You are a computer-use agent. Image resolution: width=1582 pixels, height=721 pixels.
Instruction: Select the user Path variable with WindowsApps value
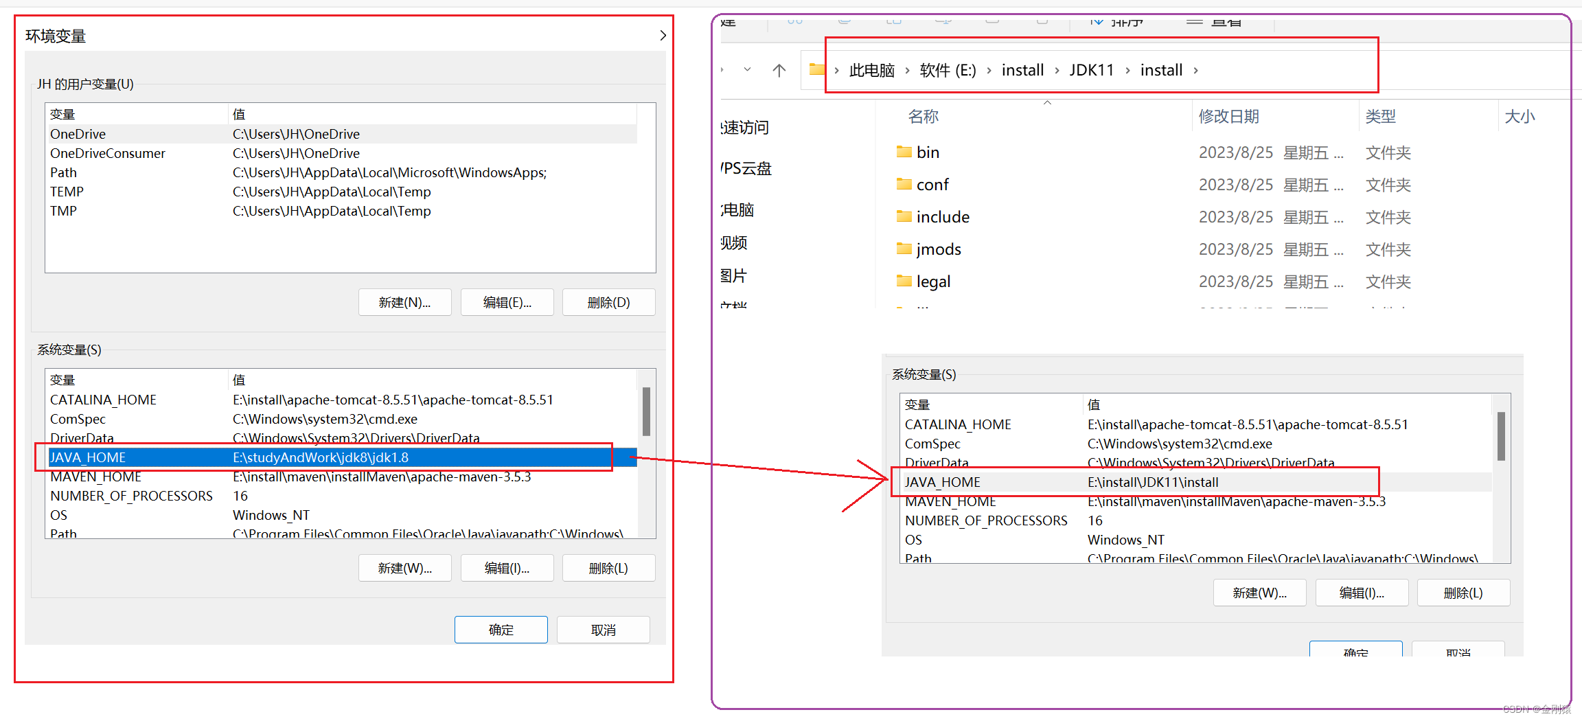(343, 172)
